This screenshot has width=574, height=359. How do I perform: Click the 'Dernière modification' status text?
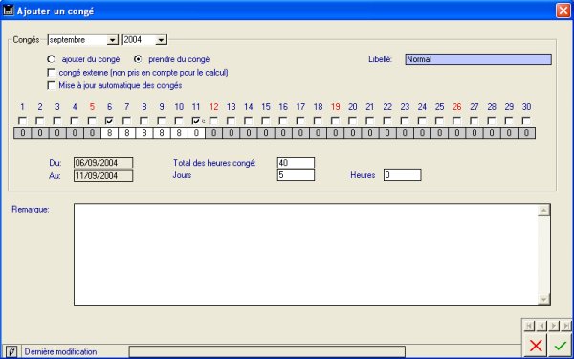(61, 352)
